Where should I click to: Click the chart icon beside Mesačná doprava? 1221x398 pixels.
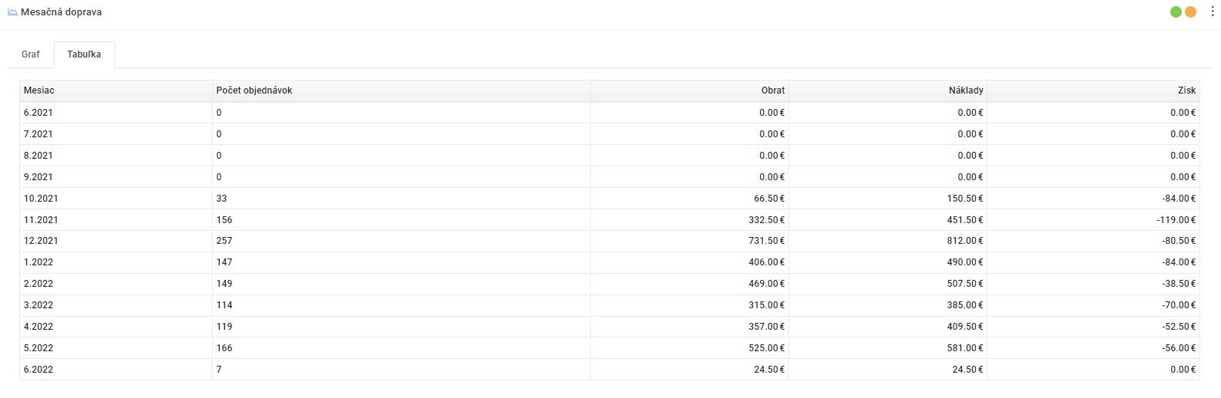12,12
